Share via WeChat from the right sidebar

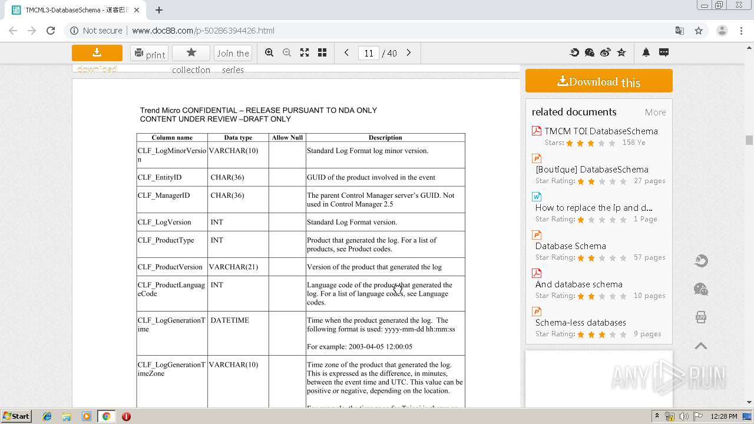700,289
